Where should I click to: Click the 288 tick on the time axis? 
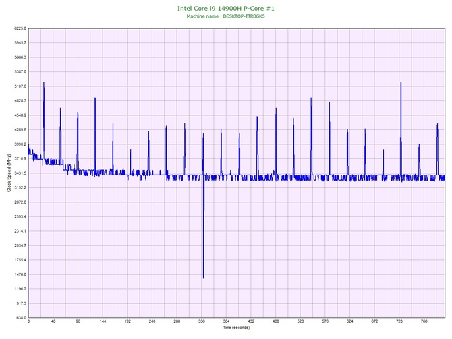pos(177,321)
